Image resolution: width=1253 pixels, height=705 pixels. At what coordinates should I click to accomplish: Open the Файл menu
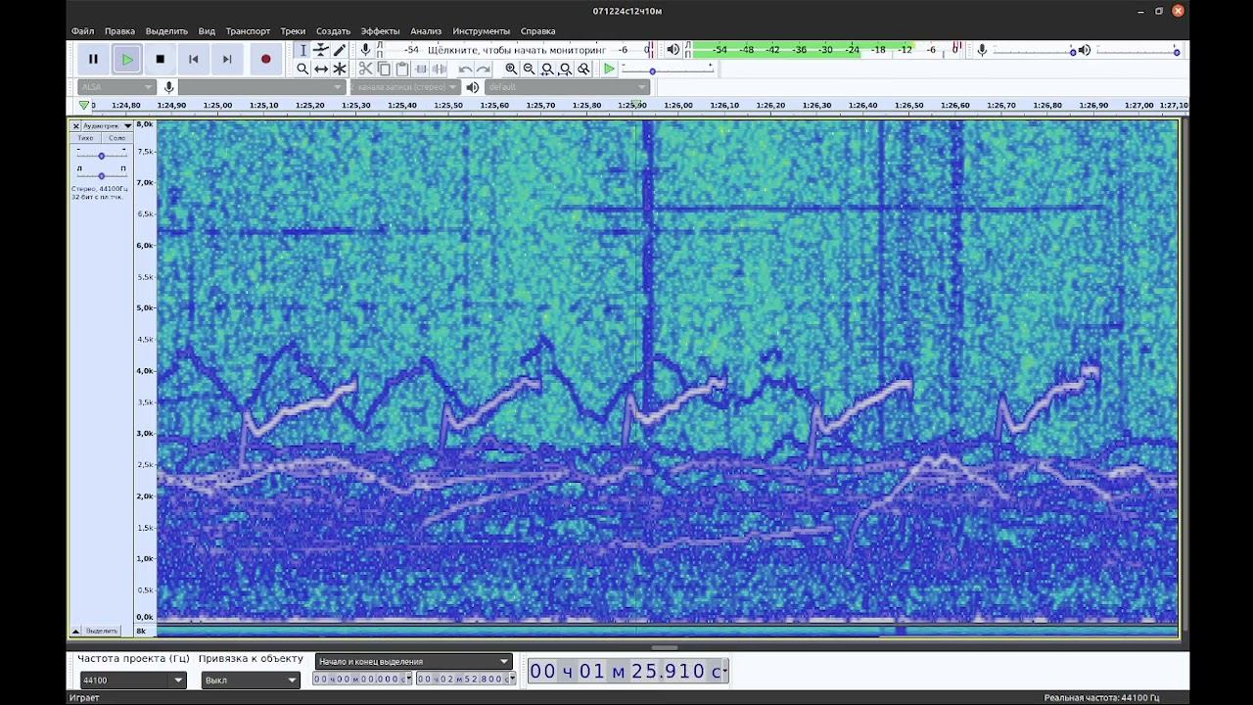coord(83,31)
